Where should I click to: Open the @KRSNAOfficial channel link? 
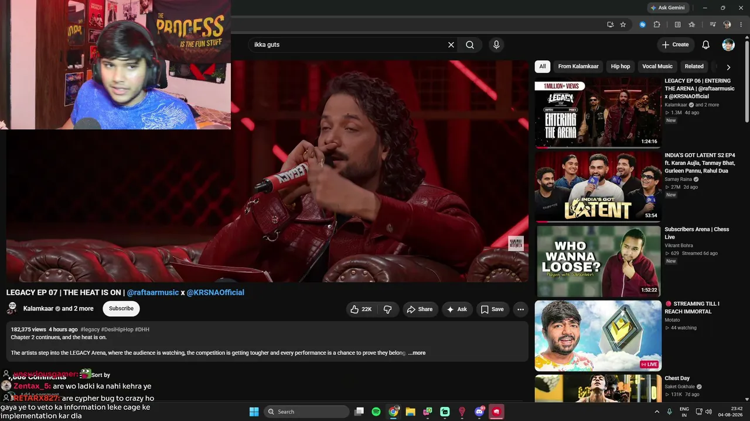coord(216,292)
